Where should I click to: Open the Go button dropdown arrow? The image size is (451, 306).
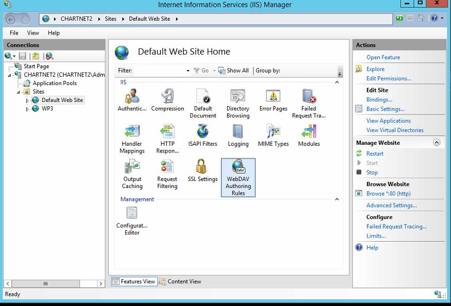click(214, 71)
